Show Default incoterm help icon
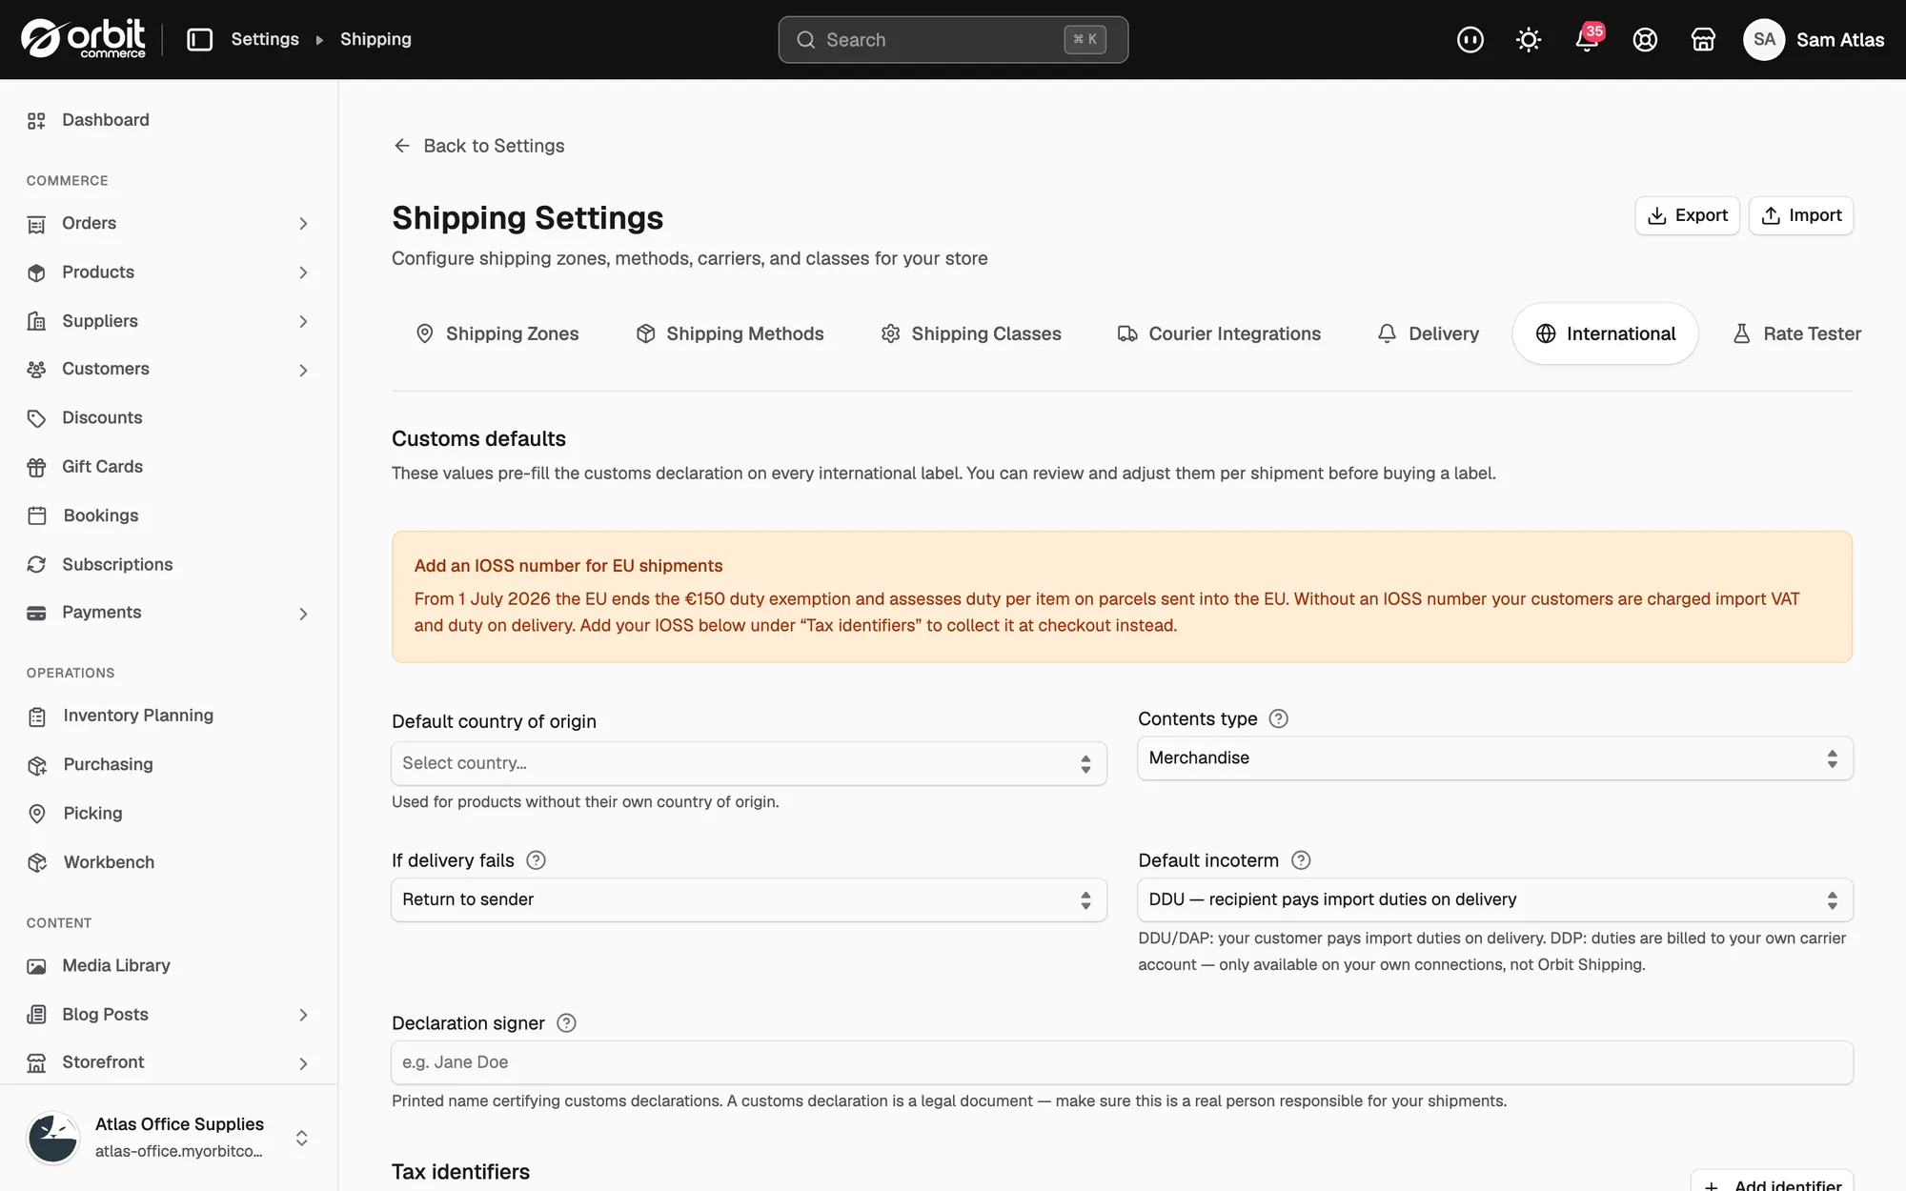 (1301, 860)
